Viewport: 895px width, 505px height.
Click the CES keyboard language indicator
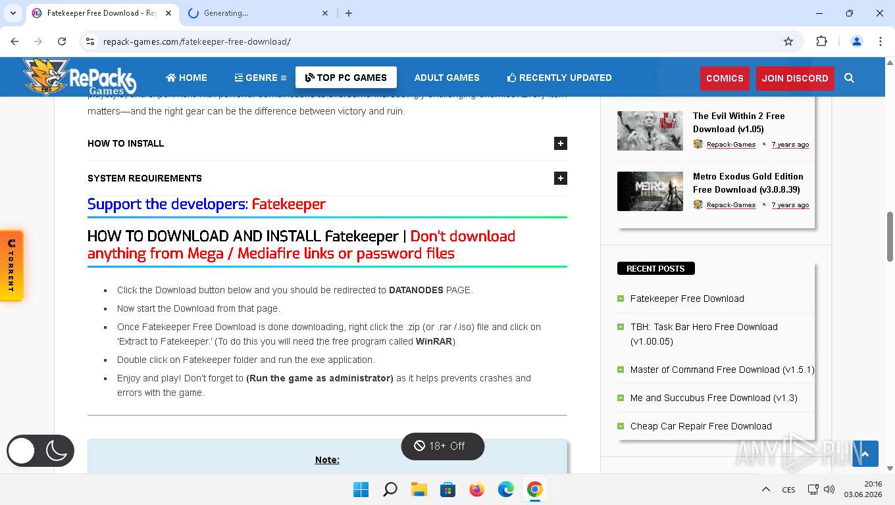click(788, 490)
